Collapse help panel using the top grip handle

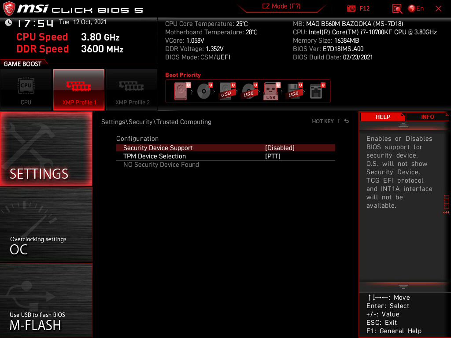coord(403,125)
